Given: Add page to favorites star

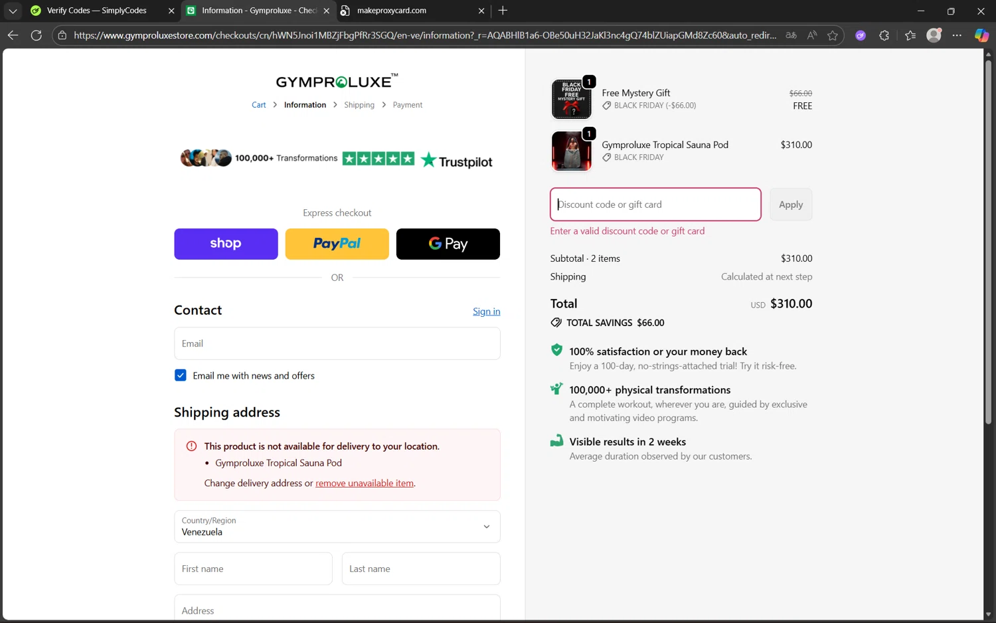Looking at the screenshot, I should coord(833,35).
